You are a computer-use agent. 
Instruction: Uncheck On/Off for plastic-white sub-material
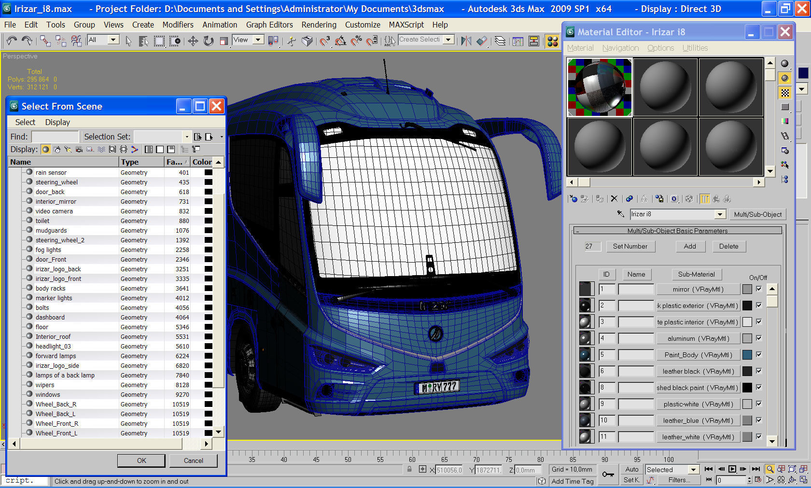pyautogui.click(x=759, y=404)
